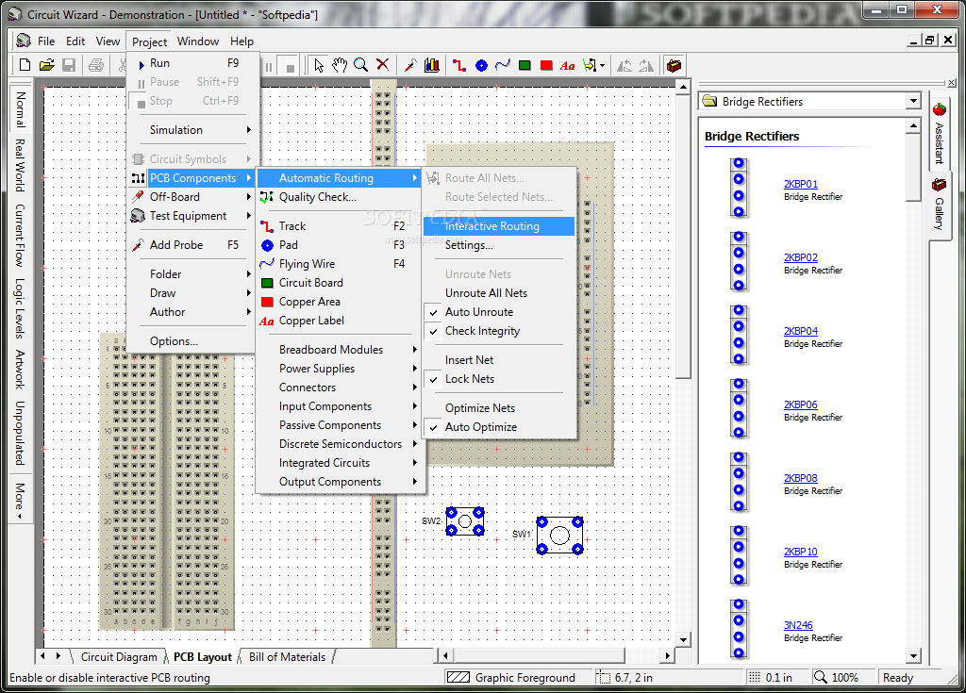
Task: Click horizontal scrollbar right arrow of canvas
Action: tap(667, 656)
